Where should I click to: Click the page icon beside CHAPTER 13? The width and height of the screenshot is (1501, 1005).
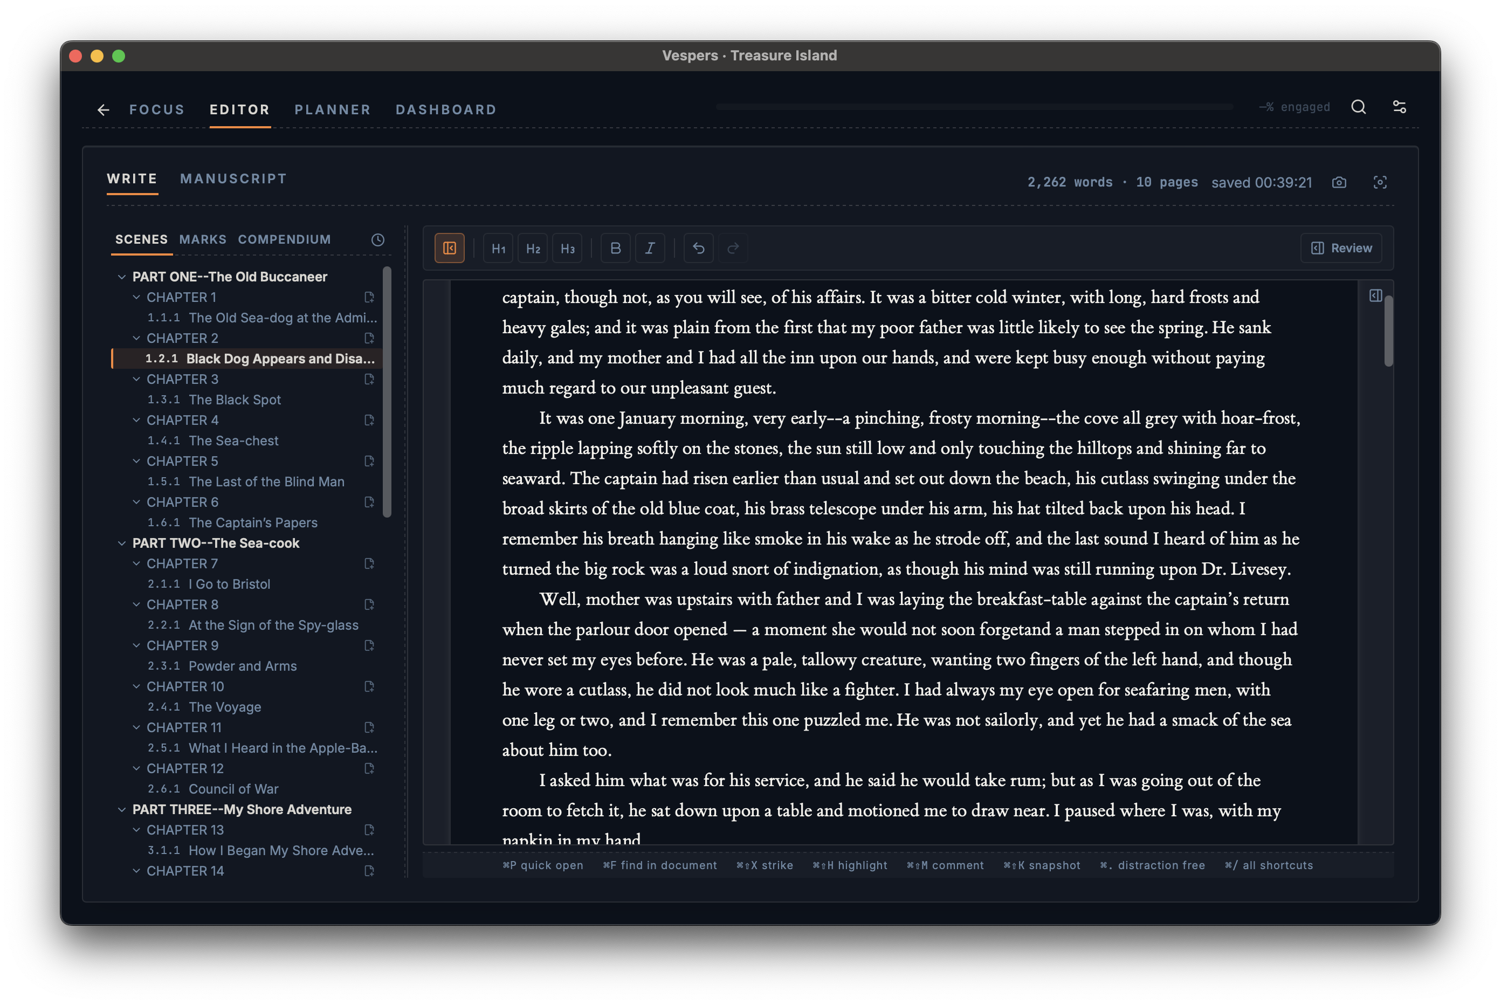(x=369, y=831)
